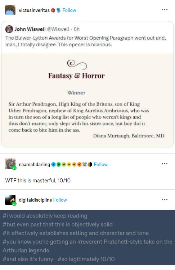This screenshot has width=175, height=270.
Task: Select the '#i would absolutely keep reading' tag
Action: 45,216
